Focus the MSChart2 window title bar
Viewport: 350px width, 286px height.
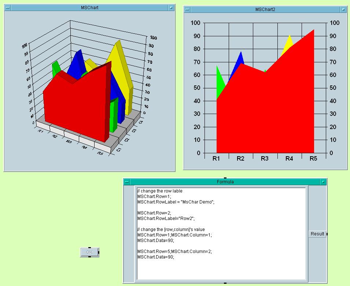tap(265, 10)
